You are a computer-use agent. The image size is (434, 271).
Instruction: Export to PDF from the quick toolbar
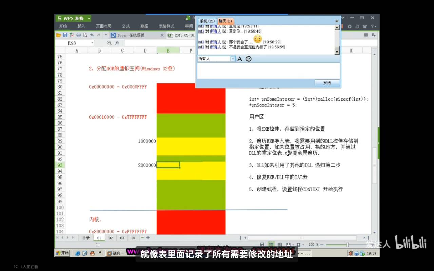tap(72, 35)
